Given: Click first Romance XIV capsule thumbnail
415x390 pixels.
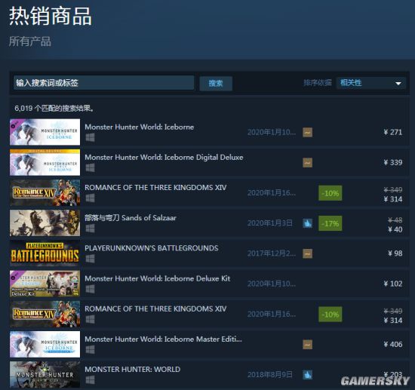Looking at the screenshot, I should [45, 192].
